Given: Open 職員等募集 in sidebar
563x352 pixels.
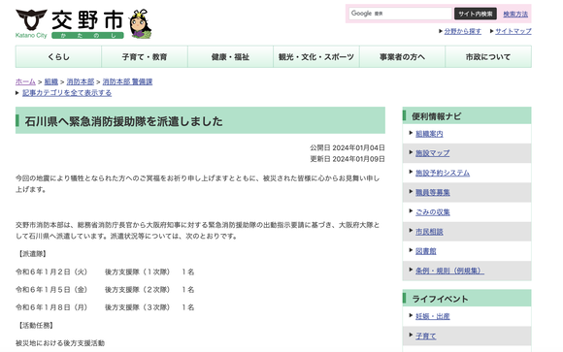Looking at the screenshot, I should click(x=432, y=192).
